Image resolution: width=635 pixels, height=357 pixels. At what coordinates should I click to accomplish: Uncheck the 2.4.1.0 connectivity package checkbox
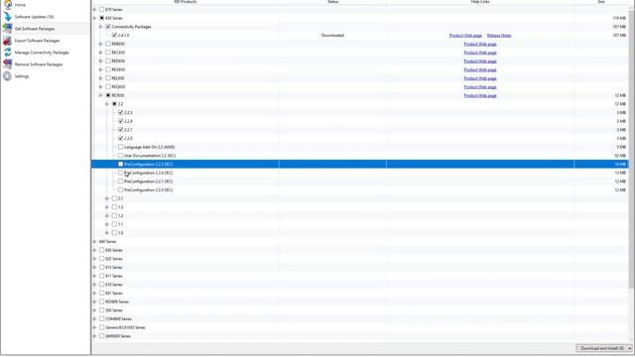tap(115, 36)
